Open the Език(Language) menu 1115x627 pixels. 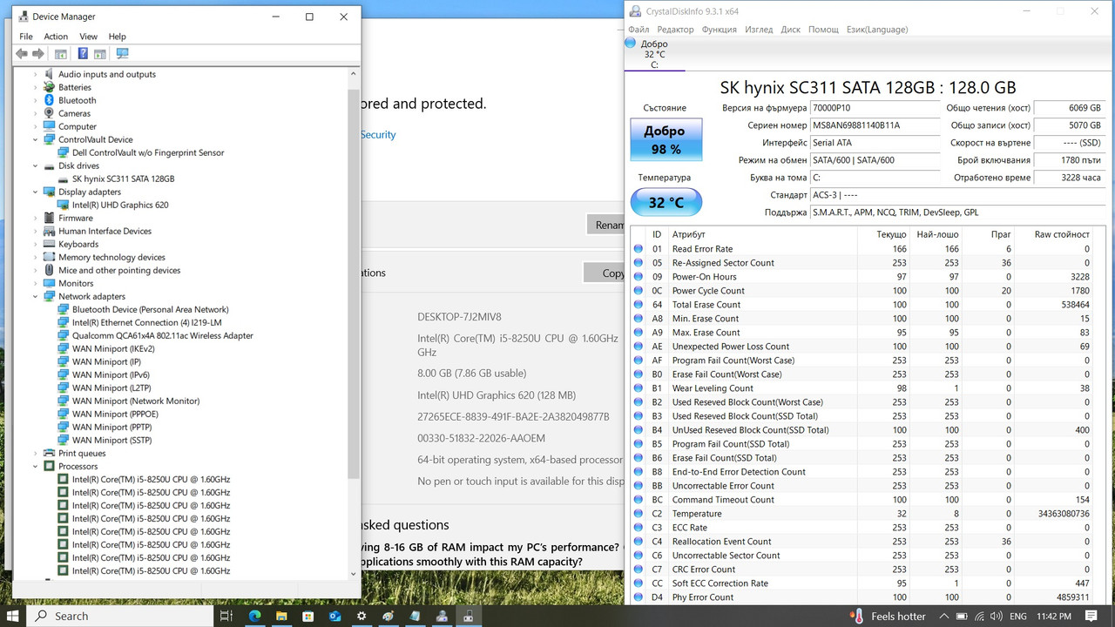[877, 30]
